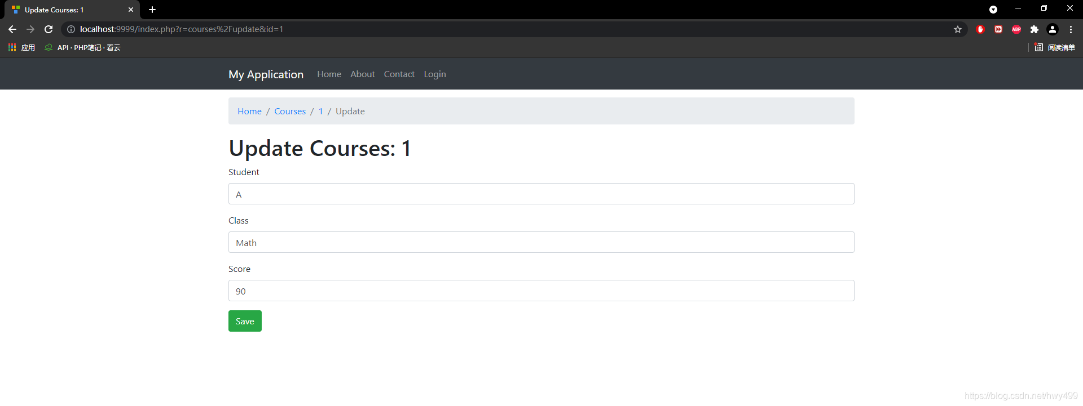Click the browser back arrow

coord(12,29)
